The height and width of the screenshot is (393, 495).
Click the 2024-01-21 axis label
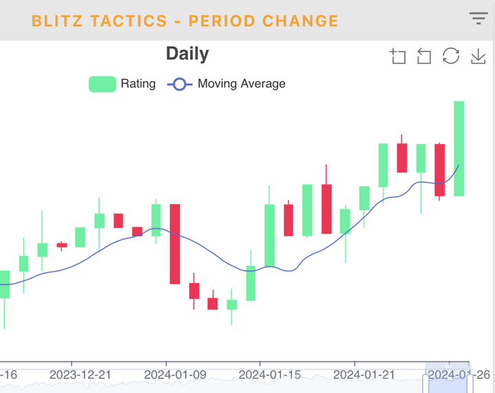tap(364, 374)
